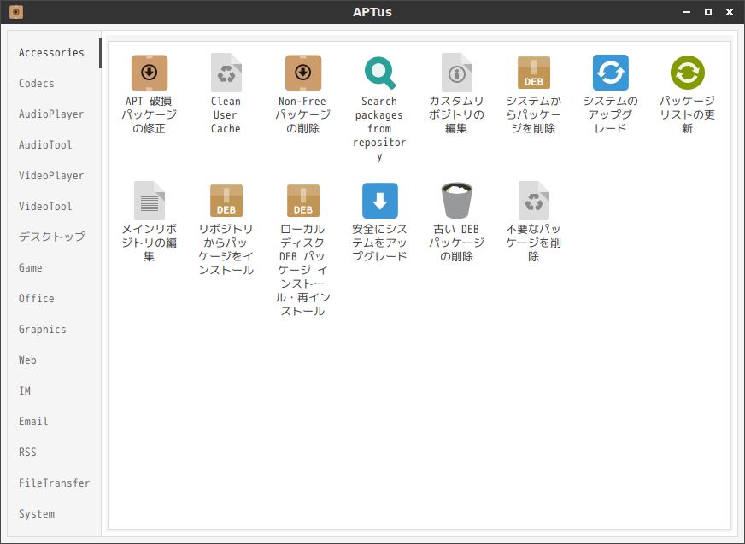Screen dimensions: 745x544
Task: Choose システムからパッケージを削除 icon
Action: (x=534, y=73)
